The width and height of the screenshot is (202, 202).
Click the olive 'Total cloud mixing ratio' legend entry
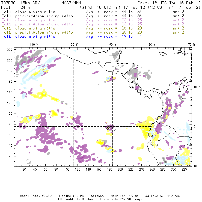pos(29,28)
